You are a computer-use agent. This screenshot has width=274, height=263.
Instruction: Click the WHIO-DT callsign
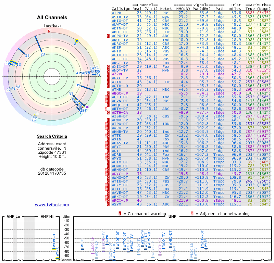[x=120, y=21]
